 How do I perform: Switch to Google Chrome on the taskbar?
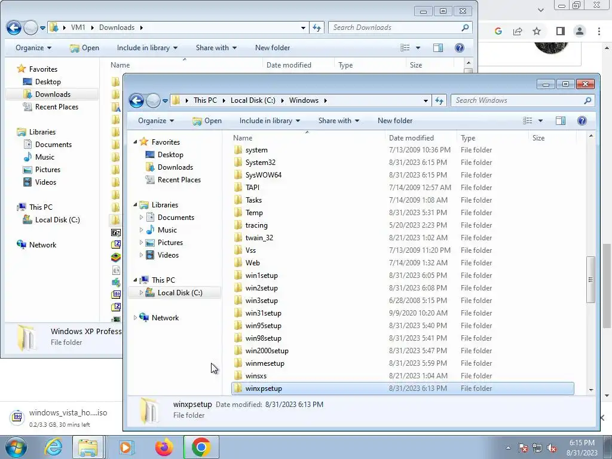[201, 447]
